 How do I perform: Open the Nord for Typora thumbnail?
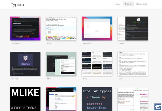(97, 99)
